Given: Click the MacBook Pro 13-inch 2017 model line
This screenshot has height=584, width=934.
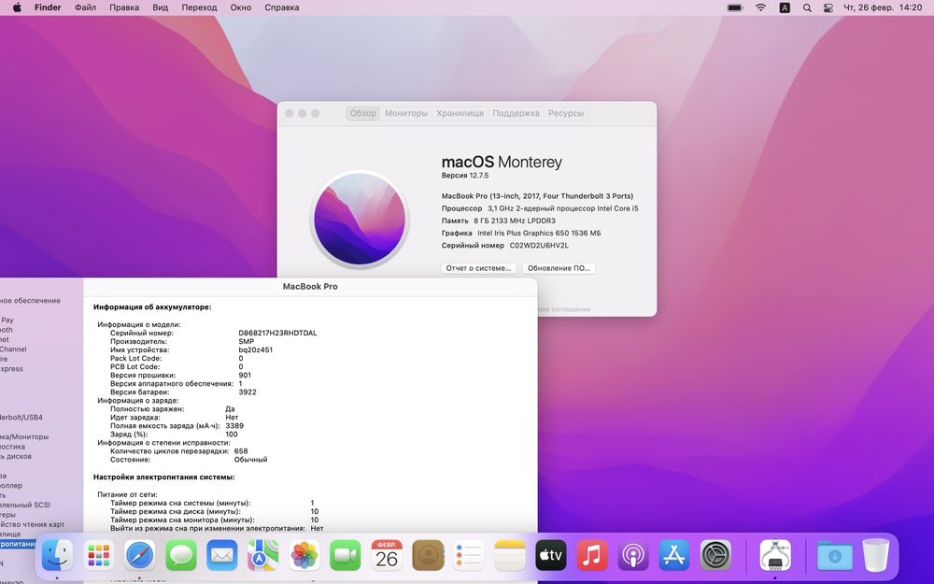Looking at the screenshot, I should tap(537, 196).
